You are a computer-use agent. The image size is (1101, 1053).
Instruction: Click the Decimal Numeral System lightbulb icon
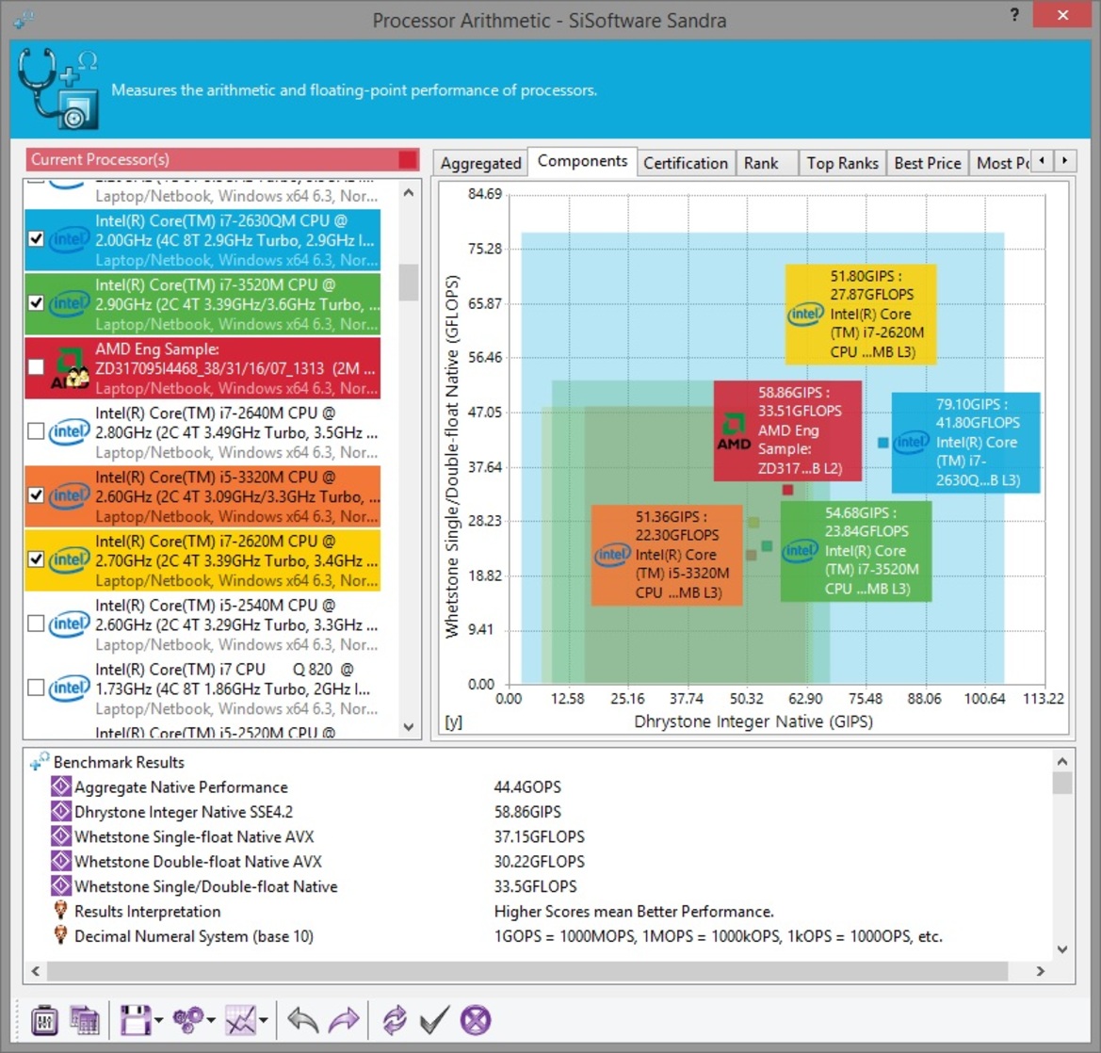tap(61, 935)
